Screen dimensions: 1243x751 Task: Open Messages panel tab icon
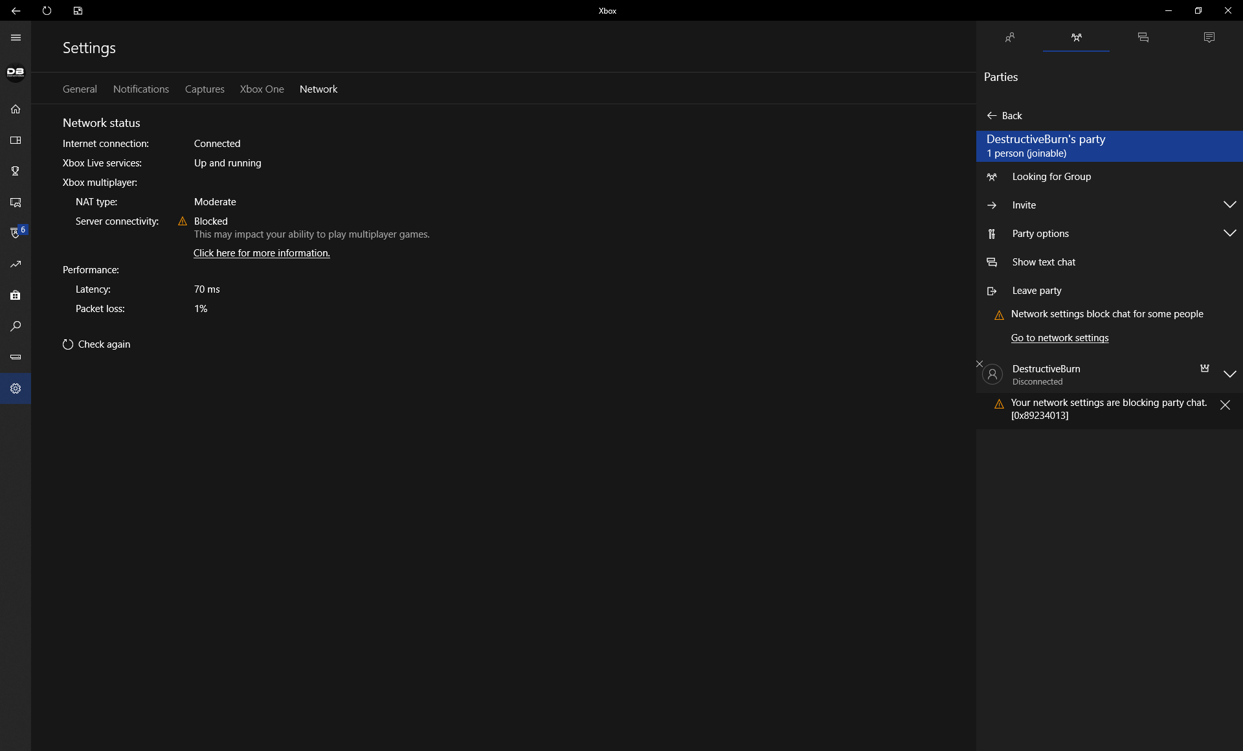(x=1143, y=38)
